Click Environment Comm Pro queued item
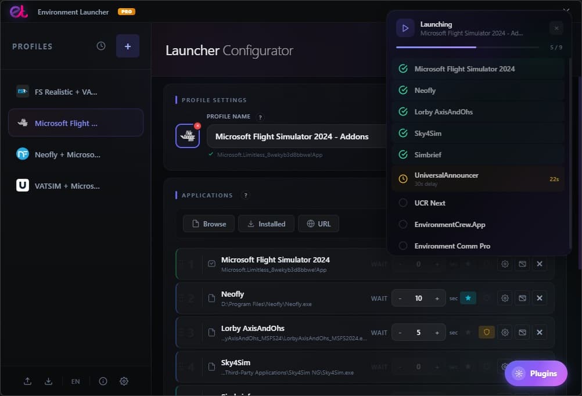 (x=478, y=246)
